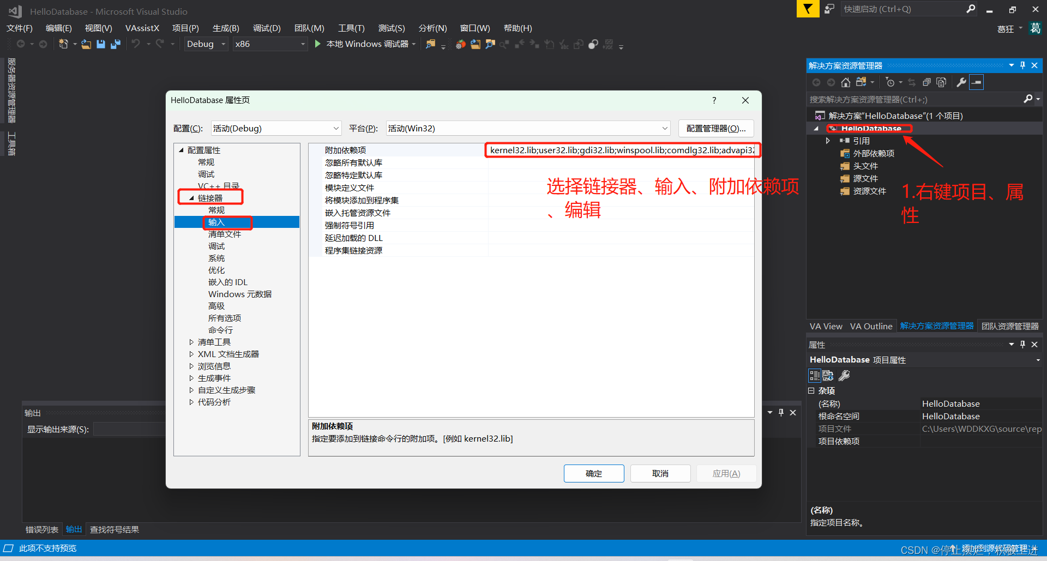This screenshot has width=1047, height=561.
Task: Pin the Properties panel with the pushpin icon
Action: [x=1022, y=345]
